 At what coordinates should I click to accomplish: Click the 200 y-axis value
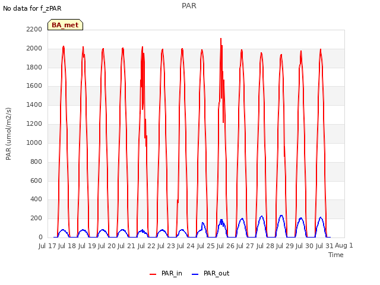[x=36, y=218]
